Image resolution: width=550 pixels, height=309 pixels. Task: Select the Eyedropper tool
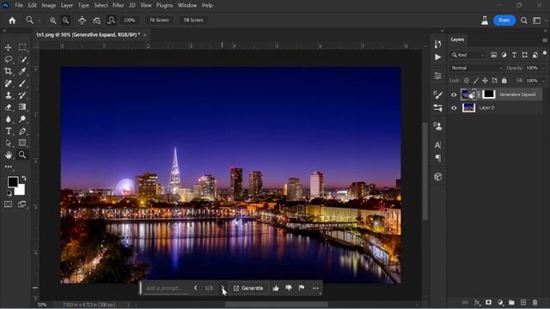pos(22,71)
